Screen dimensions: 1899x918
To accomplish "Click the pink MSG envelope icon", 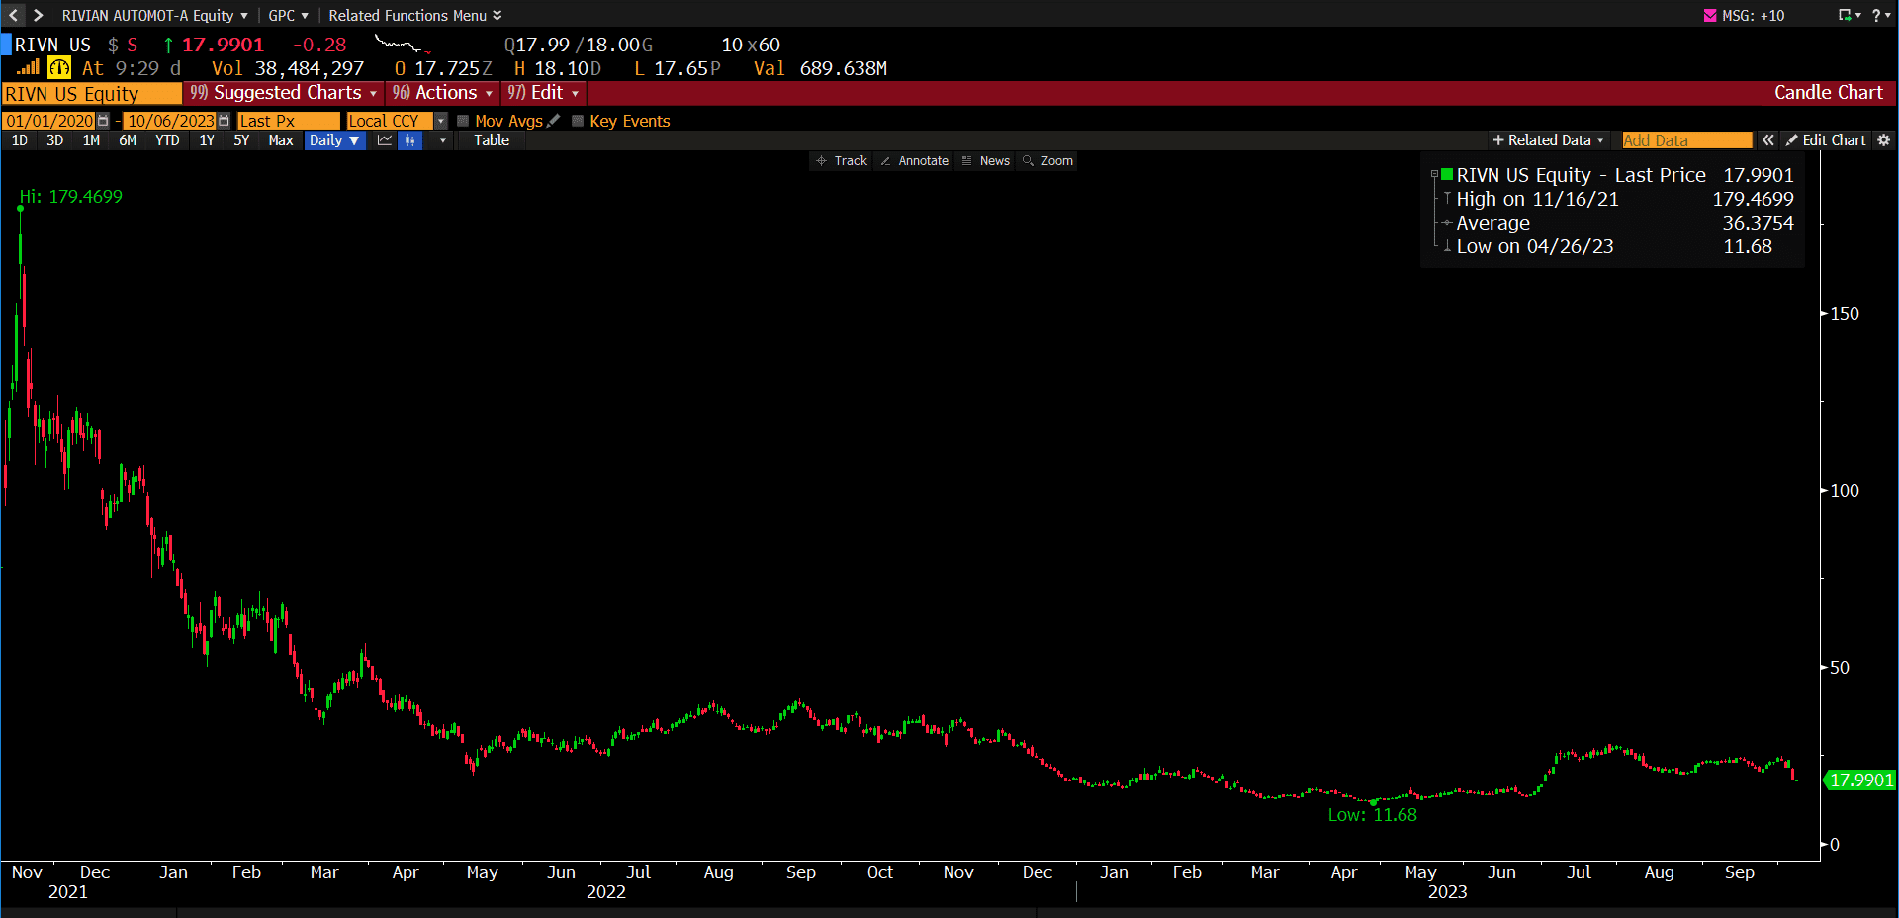I will (x=1710, y=16).
